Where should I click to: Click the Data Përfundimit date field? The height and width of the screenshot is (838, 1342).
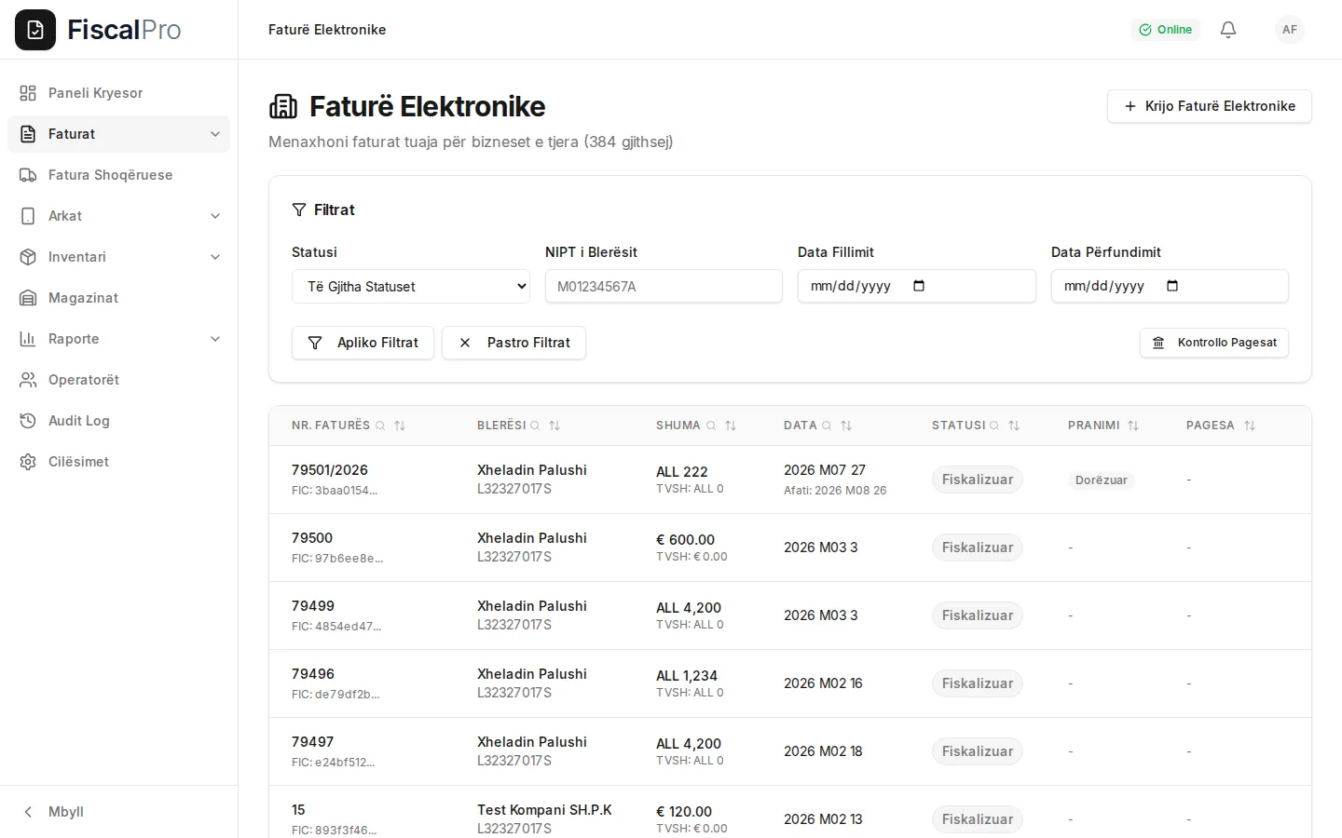[x=1170, y=286]
